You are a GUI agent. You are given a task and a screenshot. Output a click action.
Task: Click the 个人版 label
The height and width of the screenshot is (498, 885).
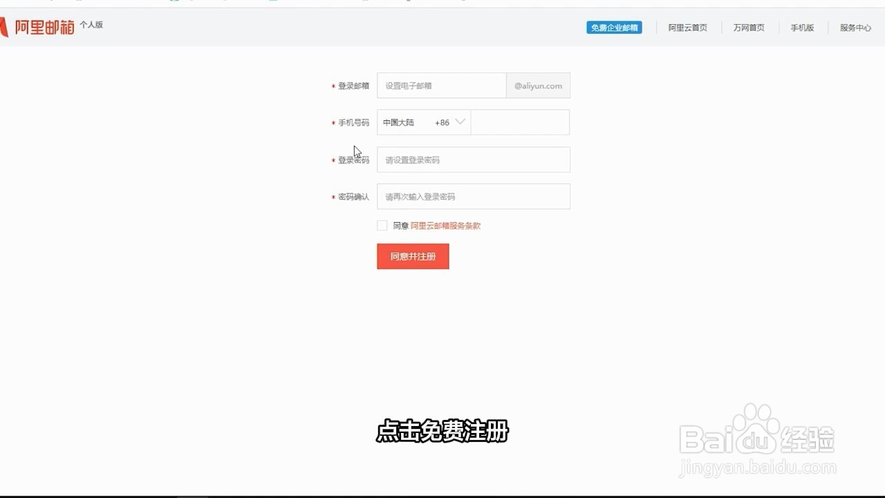coord(91,24)
